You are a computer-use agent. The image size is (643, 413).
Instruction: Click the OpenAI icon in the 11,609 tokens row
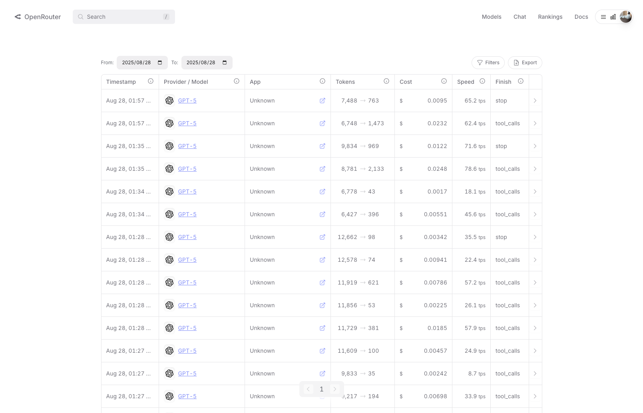pos(169,351)
